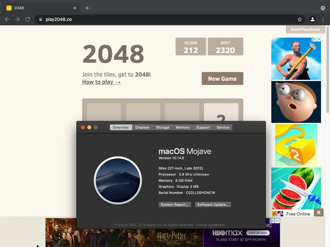Open Chrome's three-dot menu
The width and height of the screenshot is (330, 247).
pyautogui.click(x=323, y=19)
